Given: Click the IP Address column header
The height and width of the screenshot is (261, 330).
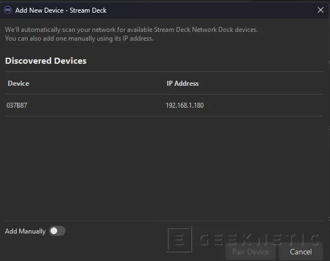Looking at the screenshot, I should [183, 84].
